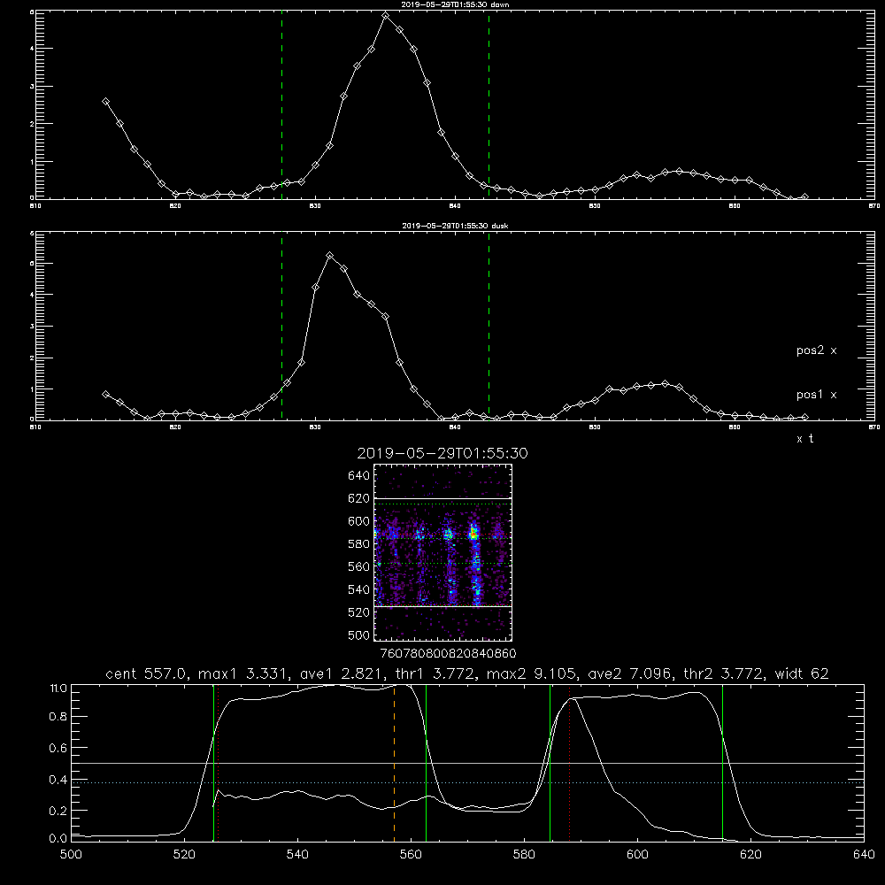Click the dotted horizontal threshold line in bottom plot

[x=467, y=783]
